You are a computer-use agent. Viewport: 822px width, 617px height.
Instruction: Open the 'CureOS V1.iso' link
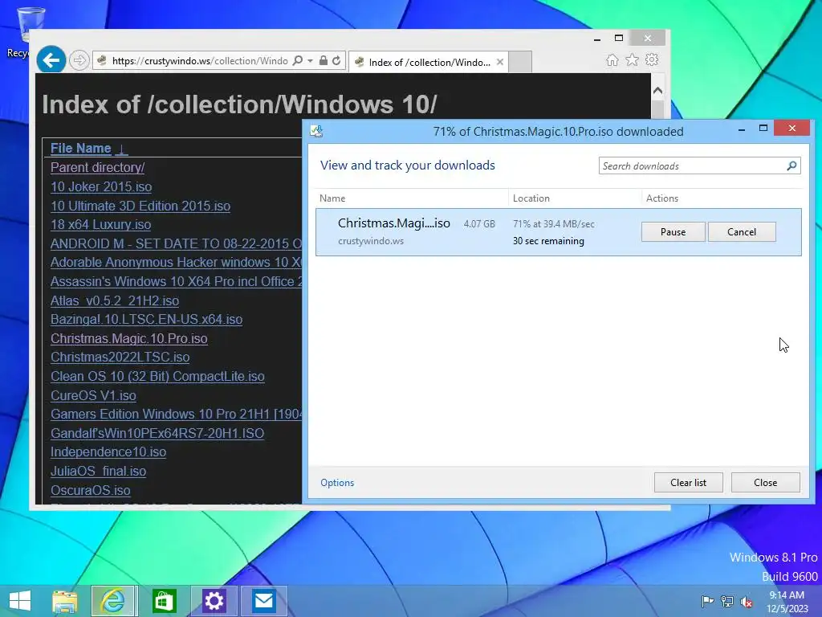point(93,395)
